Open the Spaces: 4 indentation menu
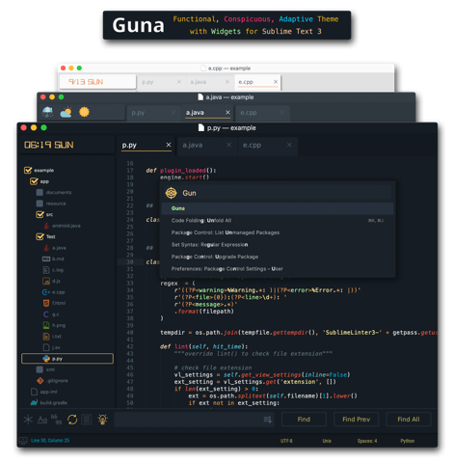 (x=367, y=441)
